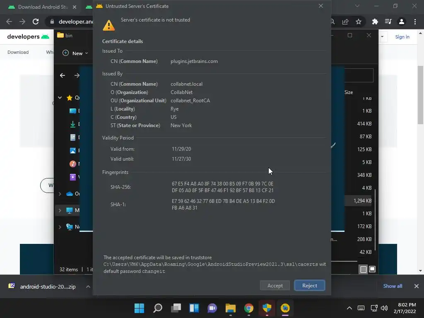The width and height of the screenshot is (424, 318).
Task: Switch to Chrome from taskbar
Action: pos(248,308)
